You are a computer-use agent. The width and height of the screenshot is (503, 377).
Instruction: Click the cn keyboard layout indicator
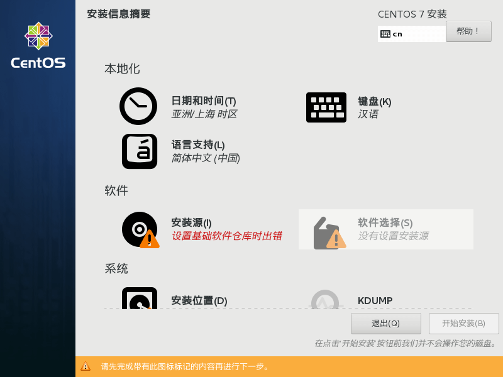[x=397, y=34]
